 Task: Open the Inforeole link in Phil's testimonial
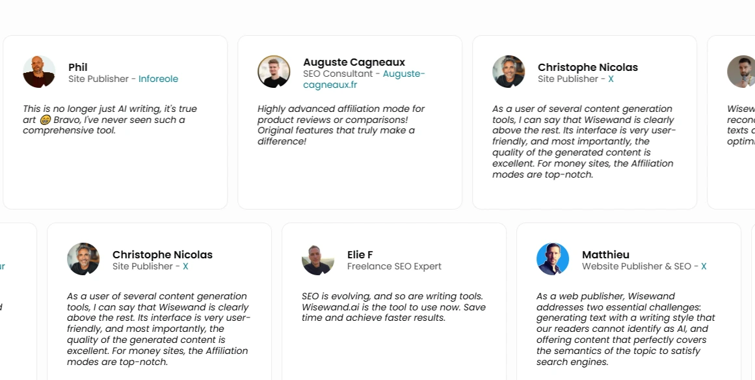[x=158, y=78]
